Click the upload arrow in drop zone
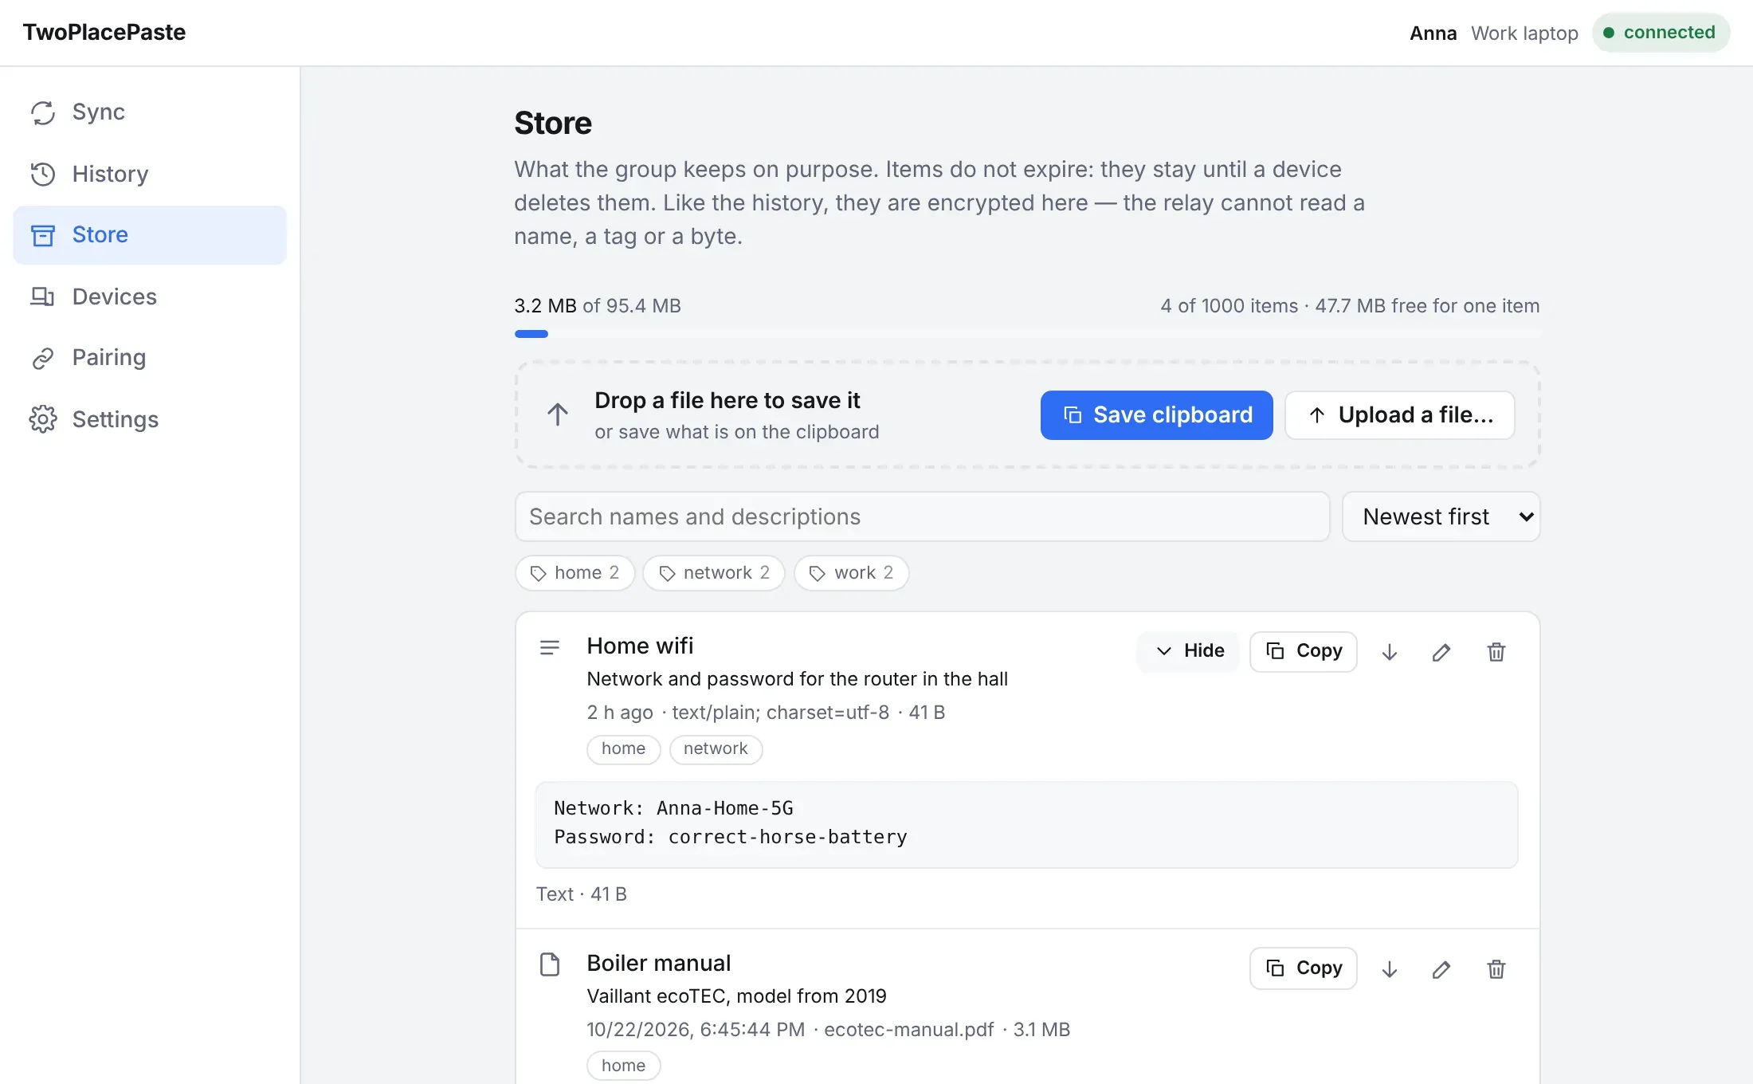 coord(558,414)
